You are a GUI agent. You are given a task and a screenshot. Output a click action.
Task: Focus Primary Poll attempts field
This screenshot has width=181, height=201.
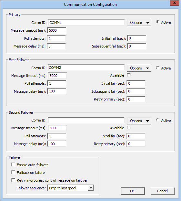tap(56, 38)
